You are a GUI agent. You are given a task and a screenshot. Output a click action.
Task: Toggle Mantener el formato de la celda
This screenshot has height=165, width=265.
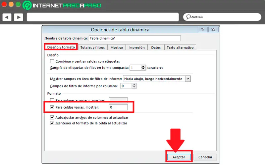[52, 123]
